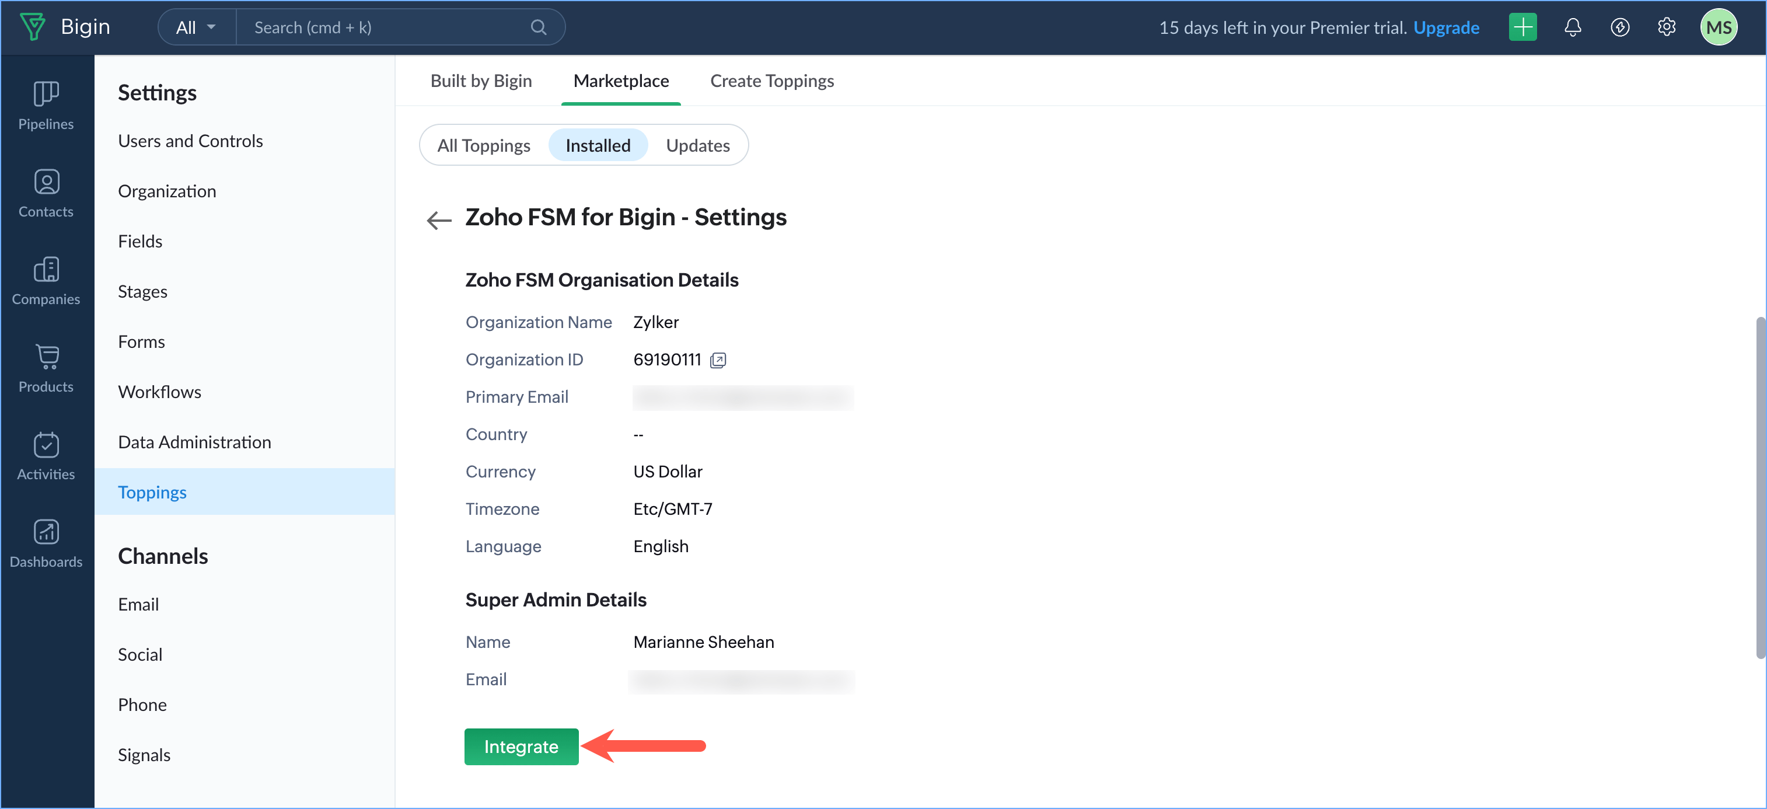Select the All Toppings filter
Screen dimensions: 1767x809
[484, 145]
